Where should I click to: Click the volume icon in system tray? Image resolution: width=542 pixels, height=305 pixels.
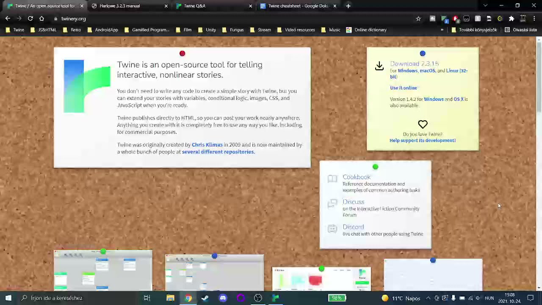coord(478,298)
